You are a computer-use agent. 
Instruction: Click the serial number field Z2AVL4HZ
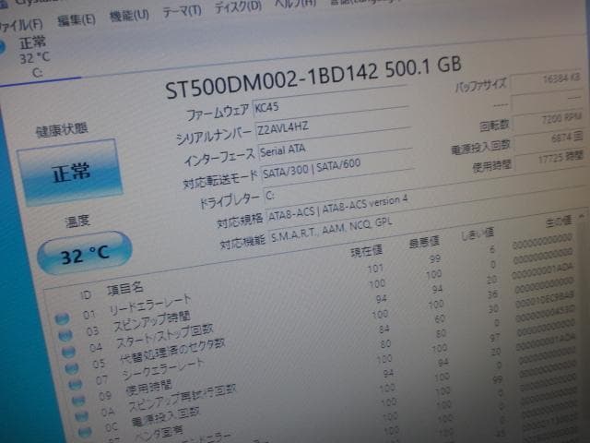333,125
